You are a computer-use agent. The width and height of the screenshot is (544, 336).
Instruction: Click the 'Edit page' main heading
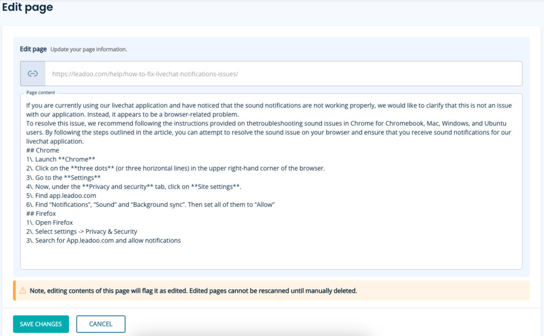28,7
